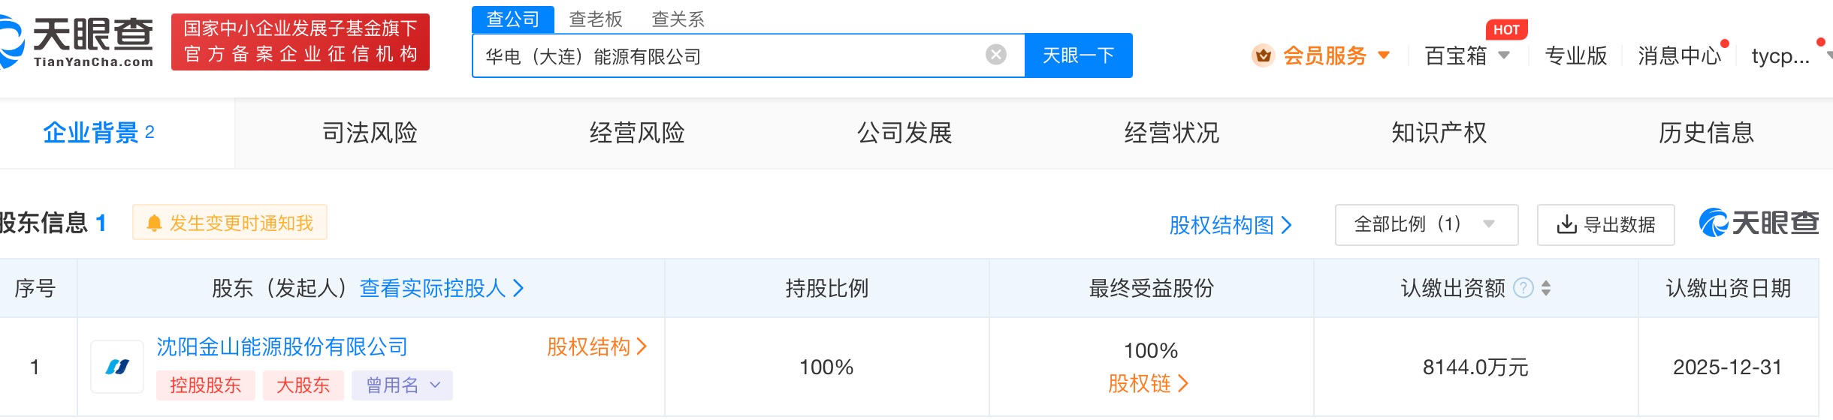Click the 导出数据 button
The width and height of the screenshot is (1833, 420).
[1606, 225]
